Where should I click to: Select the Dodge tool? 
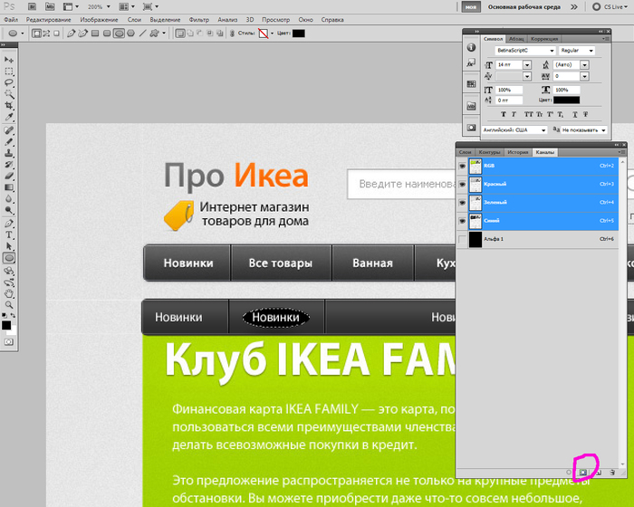point(9,210)
